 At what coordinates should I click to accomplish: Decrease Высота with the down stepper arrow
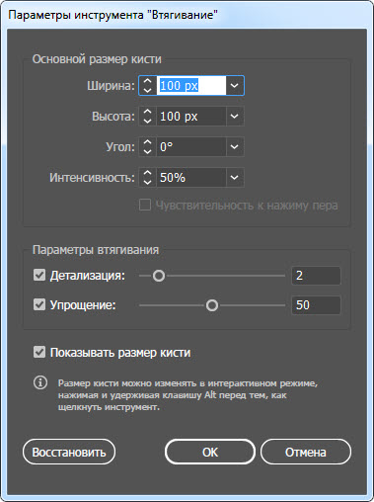(x=148, y=121)
